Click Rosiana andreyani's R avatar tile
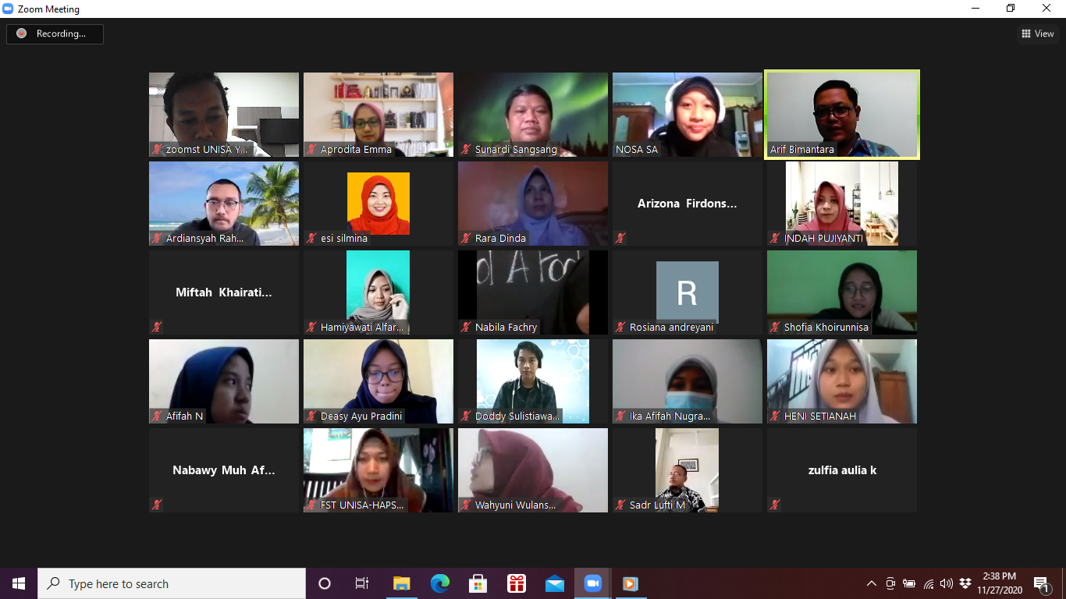Viewport: 1066px width, 599px height. point(687,292)
